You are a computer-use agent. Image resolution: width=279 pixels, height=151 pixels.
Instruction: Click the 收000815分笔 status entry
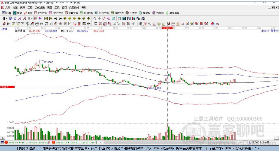click(x=259, y=143)
